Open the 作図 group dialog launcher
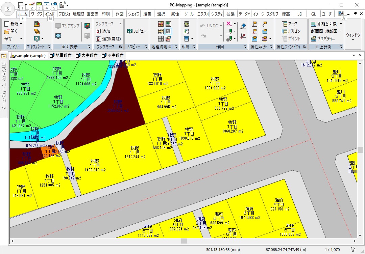 pyautogui.click(x=245, y=47)
